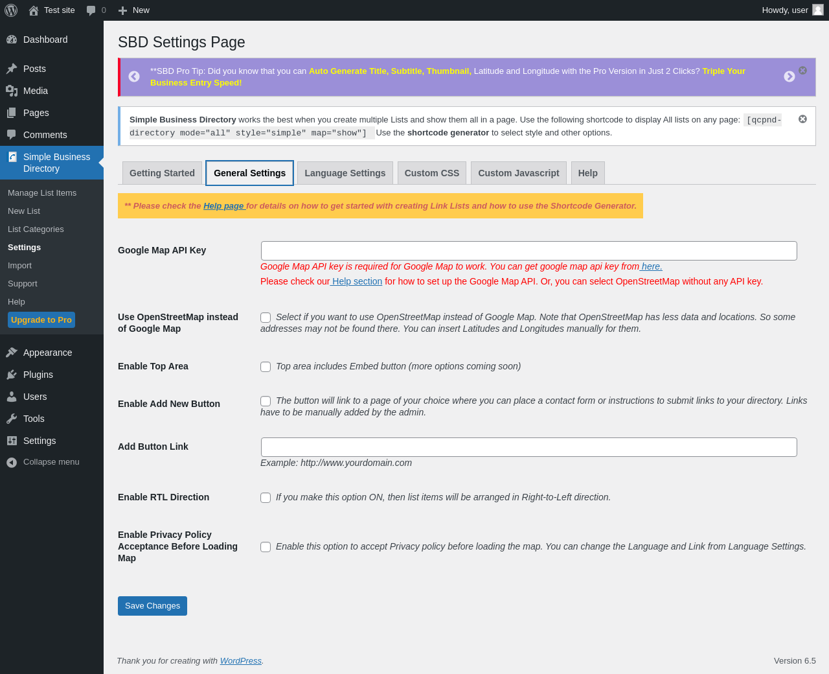Open the Appearance menu icon
The width and height of the screenshot is (829, 674).
(12, 353)
